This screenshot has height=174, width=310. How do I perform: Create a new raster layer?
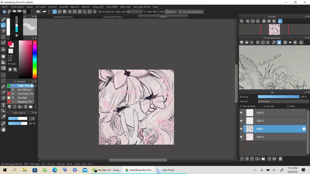pos(242,159)
